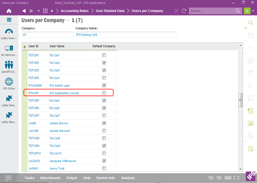
Task: Open the Tasks menu
Action: click(x=29, y=178)
